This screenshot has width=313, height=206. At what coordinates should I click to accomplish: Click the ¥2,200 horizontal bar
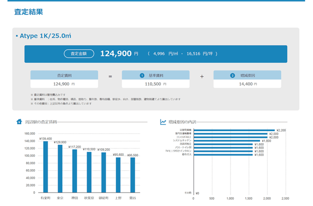click(234, 130)
